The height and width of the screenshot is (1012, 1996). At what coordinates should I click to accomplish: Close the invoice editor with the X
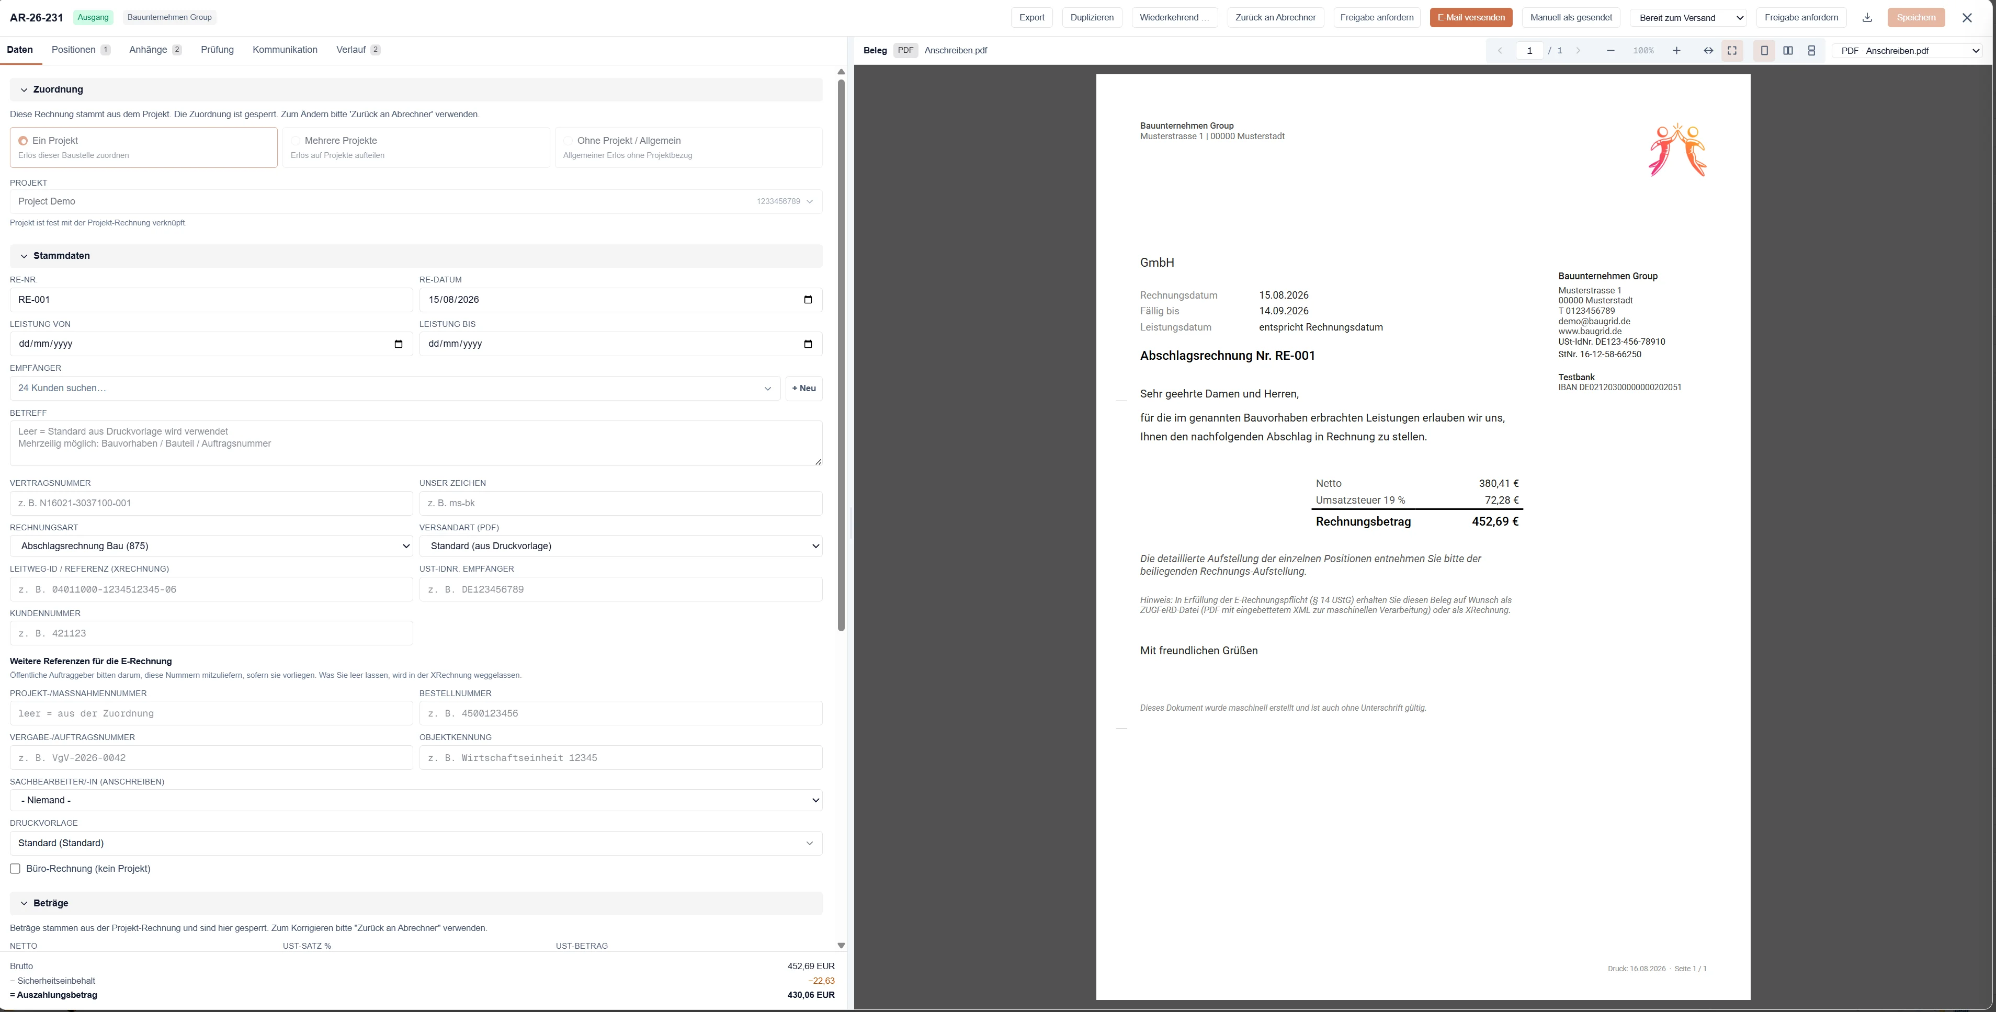pyautogui.click(x=1967, y=18)
